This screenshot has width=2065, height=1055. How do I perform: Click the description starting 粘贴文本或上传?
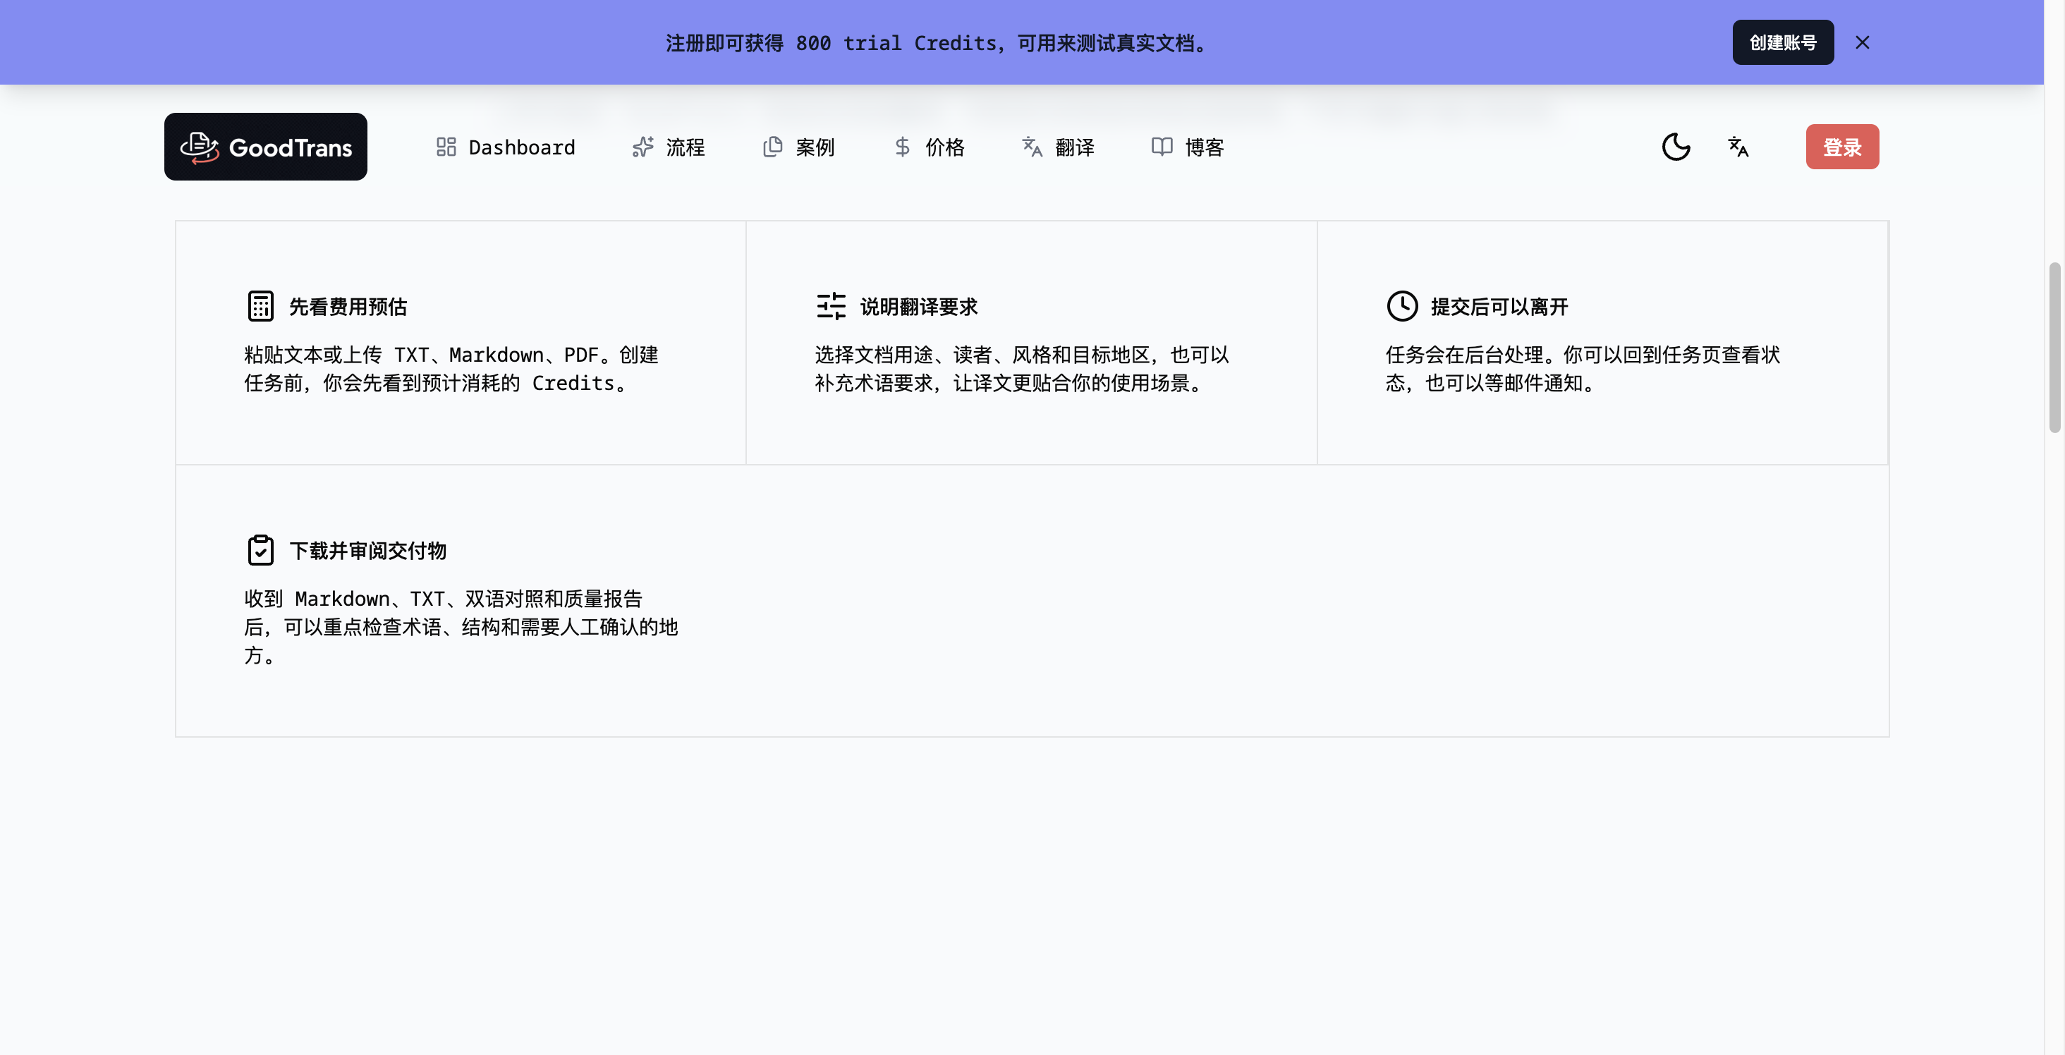pos(451,369)
